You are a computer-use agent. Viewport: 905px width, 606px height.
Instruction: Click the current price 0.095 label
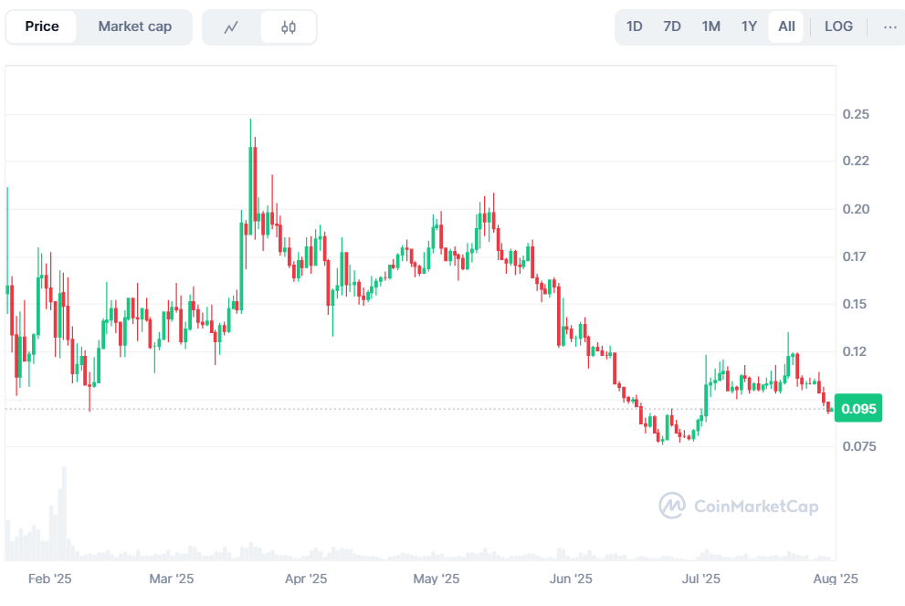pos(858,409)
